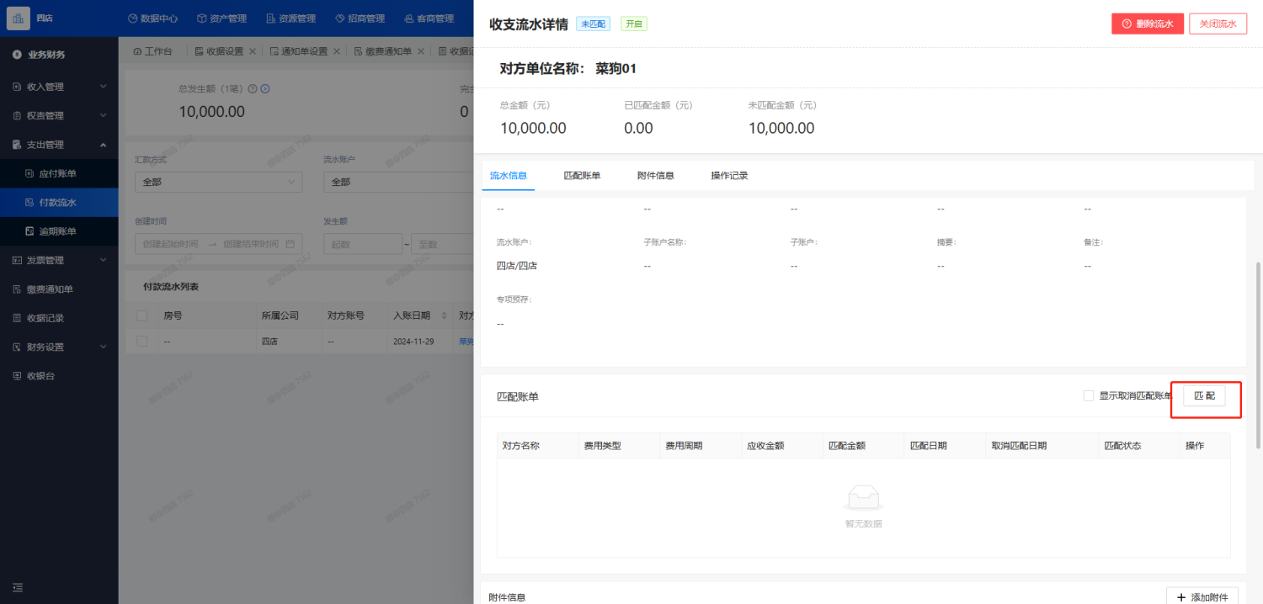The image size is (1263, 604).
Task: Select 付款流水 in the sidebar
Action: pyautogui.click(x=59, y=203)
